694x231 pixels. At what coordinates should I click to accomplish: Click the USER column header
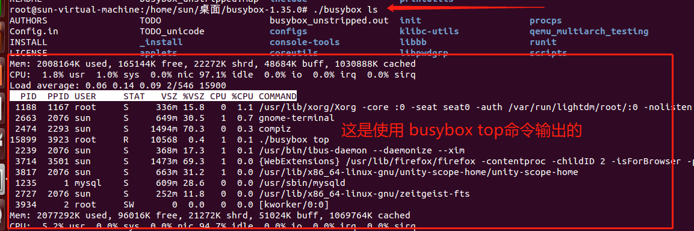click(x=85, y=96)
